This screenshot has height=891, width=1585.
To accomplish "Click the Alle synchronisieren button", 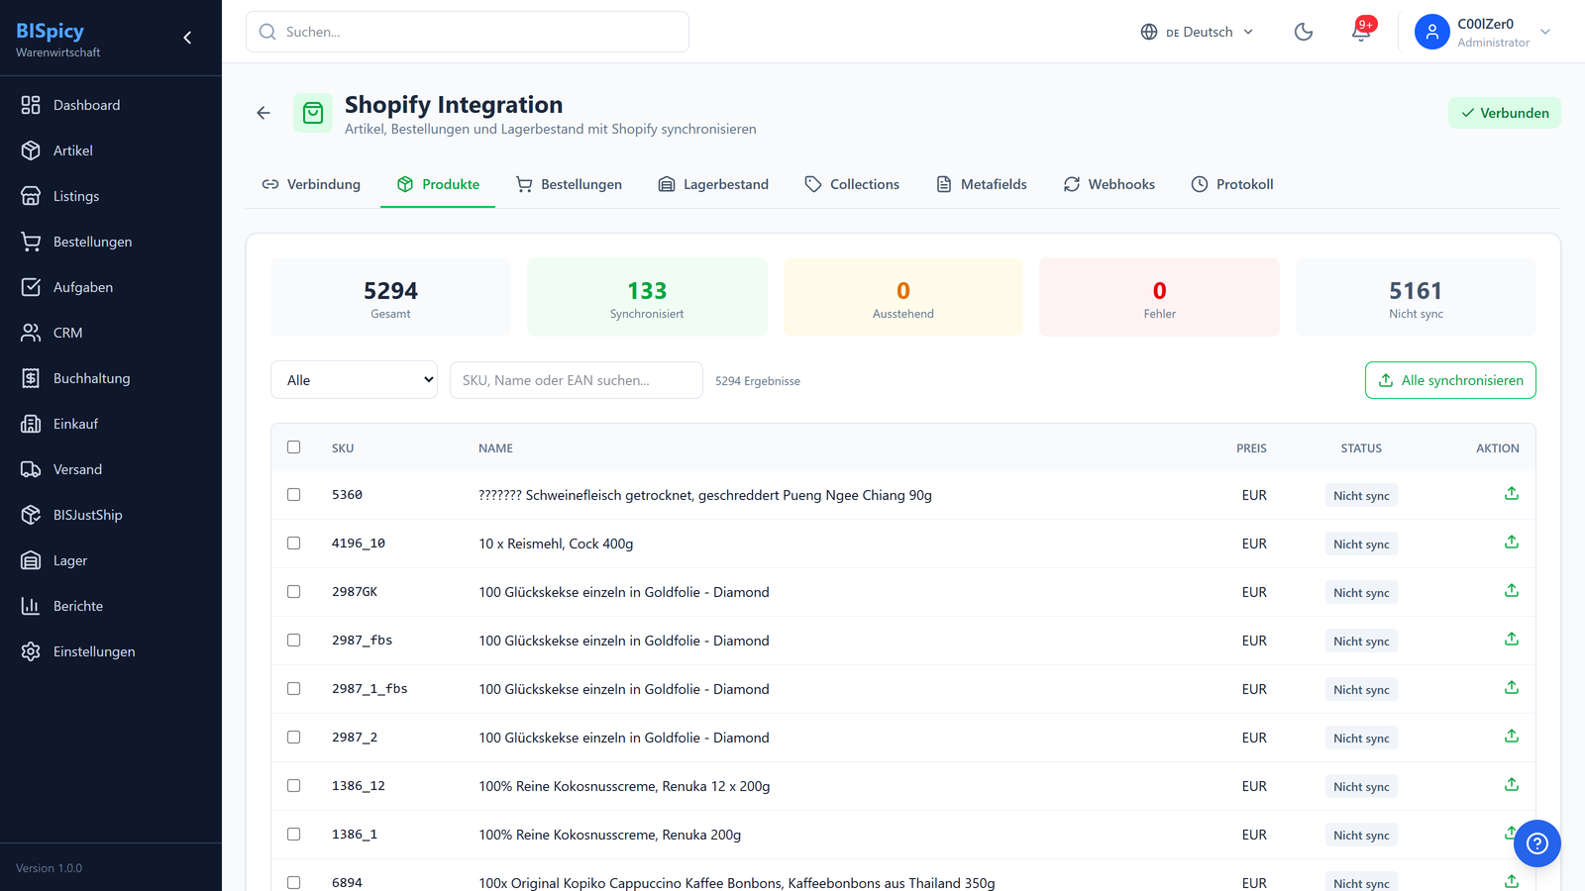I will 1449,380.
